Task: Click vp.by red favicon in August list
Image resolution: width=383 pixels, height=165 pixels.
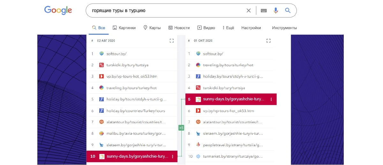Action: 101,76
